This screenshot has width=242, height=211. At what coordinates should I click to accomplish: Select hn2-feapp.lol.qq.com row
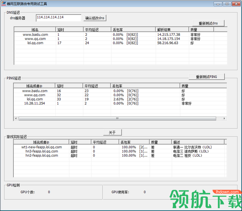(x=120, y=155)
